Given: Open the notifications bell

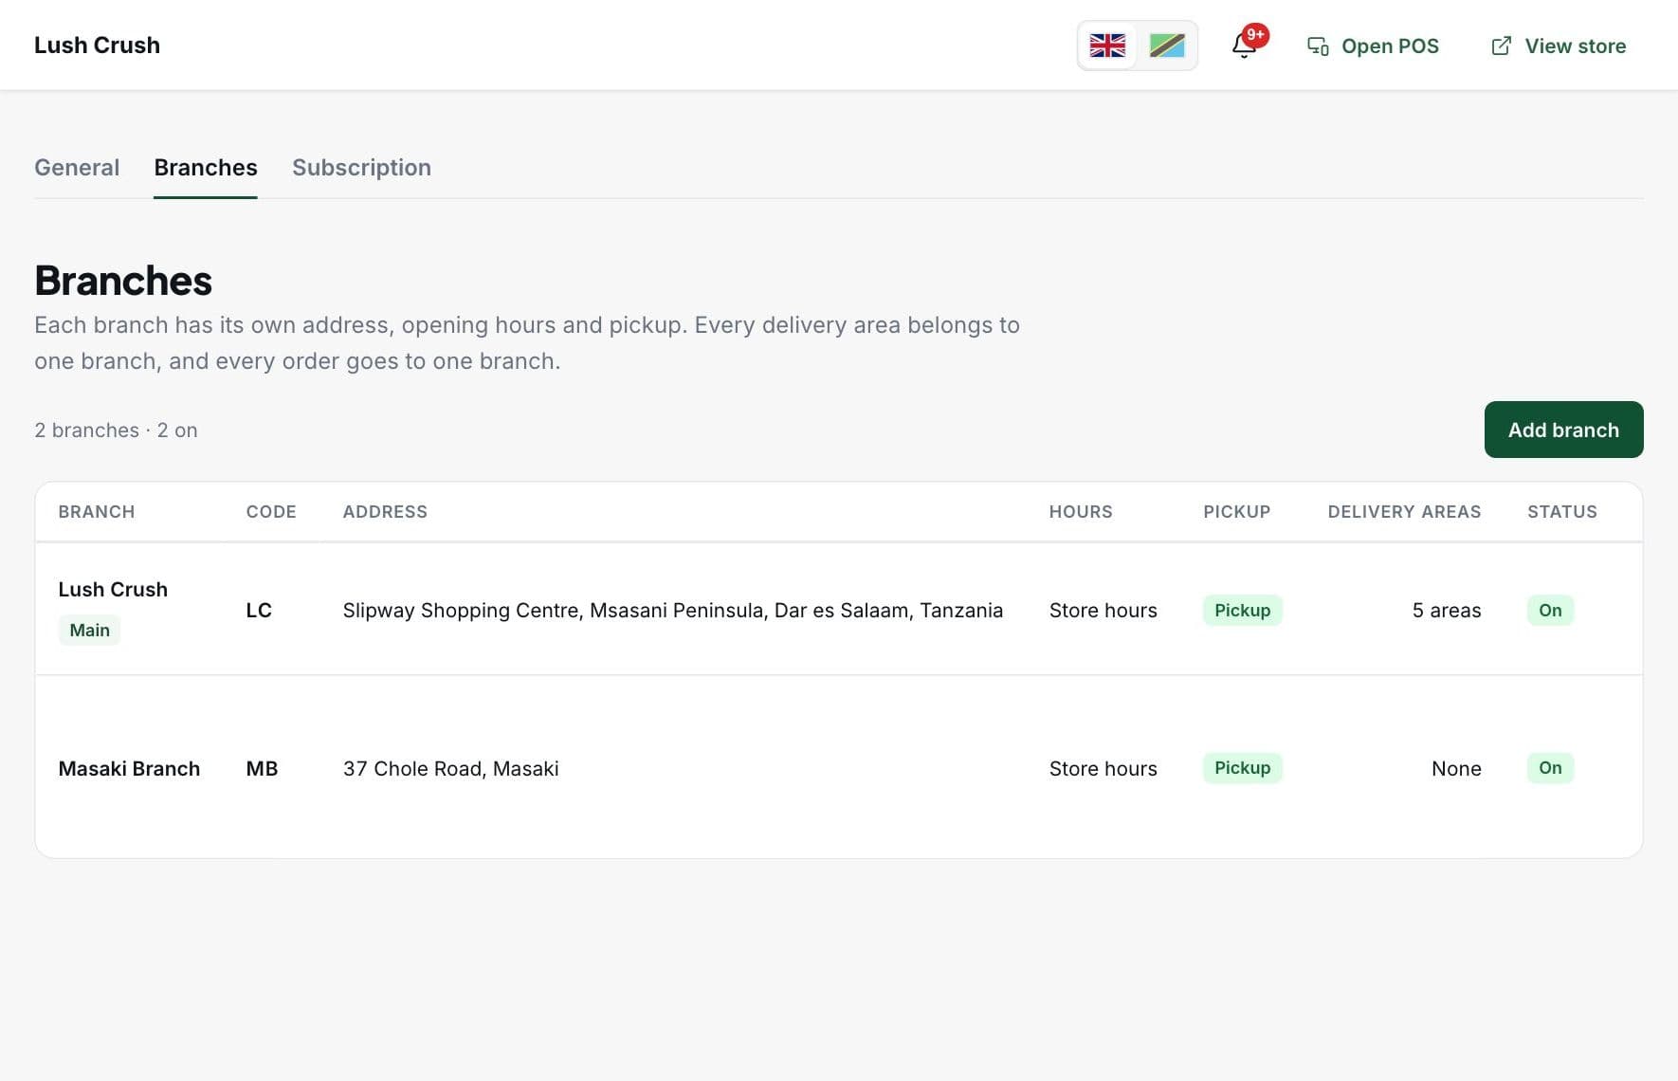Looking at the screenshot, I should 1245,46.
